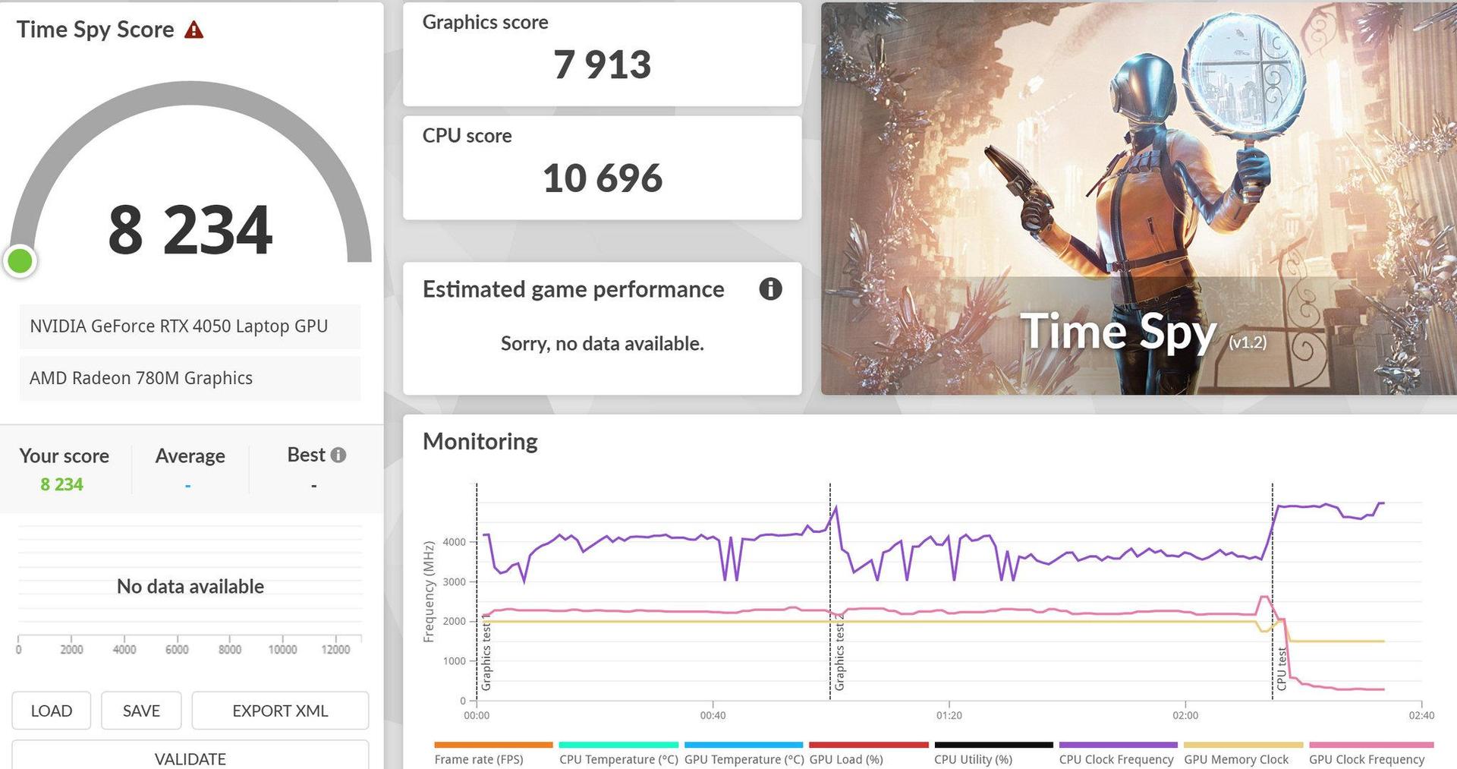This screenshot has width=1457, height=769.
Task: Click the Estimated game performance heading
Action: [573, 289]
